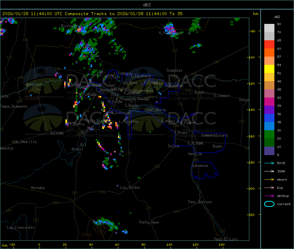Click the 'Nihuil' map label
The width and height of the screenshot is (294, 249).
click(77, 149)
